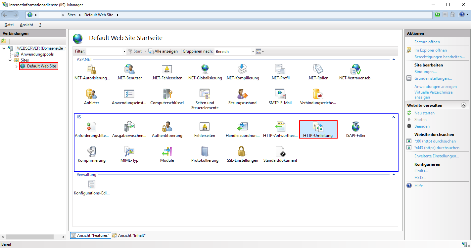471x248 pixels.
Task: Collapse the IIS group section
Action: pos(394,117)
